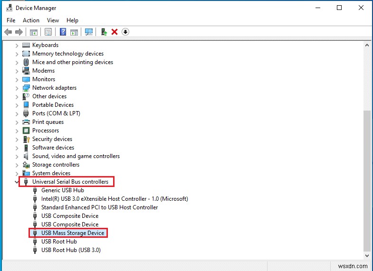Screen dimensions: 373x271
Task: Click the Back arrow toolbar icon
Action: (x=8, y=32)
